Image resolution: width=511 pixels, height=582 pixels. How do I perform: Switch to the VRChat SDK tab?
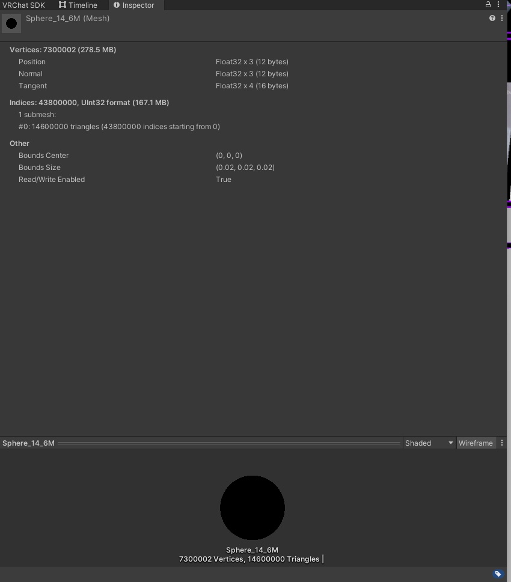point(23,5)
